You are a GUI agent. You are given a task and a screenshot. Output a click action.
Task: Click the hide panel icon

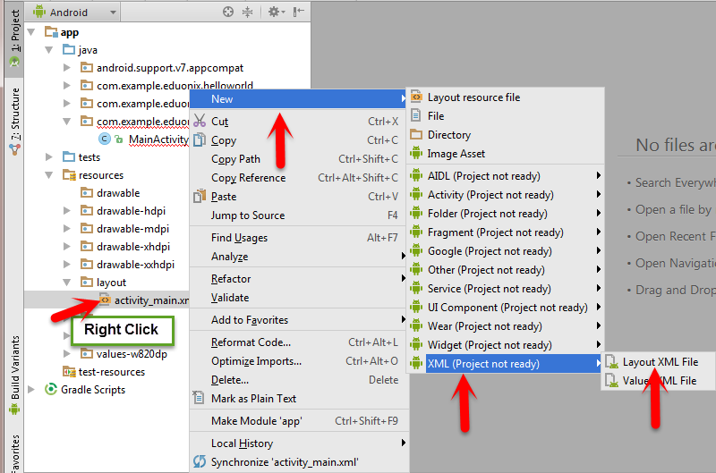point(299,12)
